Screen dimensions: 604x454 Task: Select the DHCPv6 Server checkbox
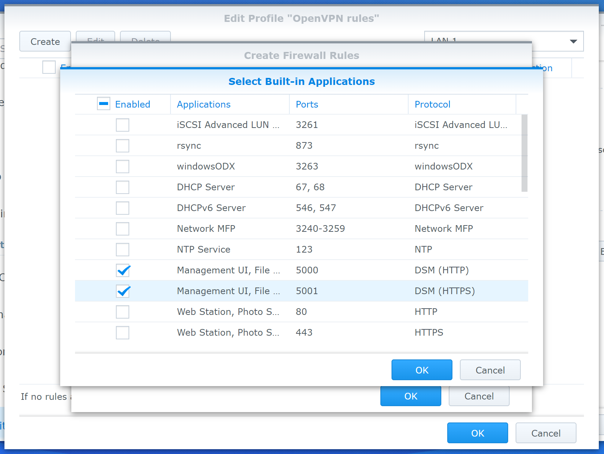click(x=123, y=208)
